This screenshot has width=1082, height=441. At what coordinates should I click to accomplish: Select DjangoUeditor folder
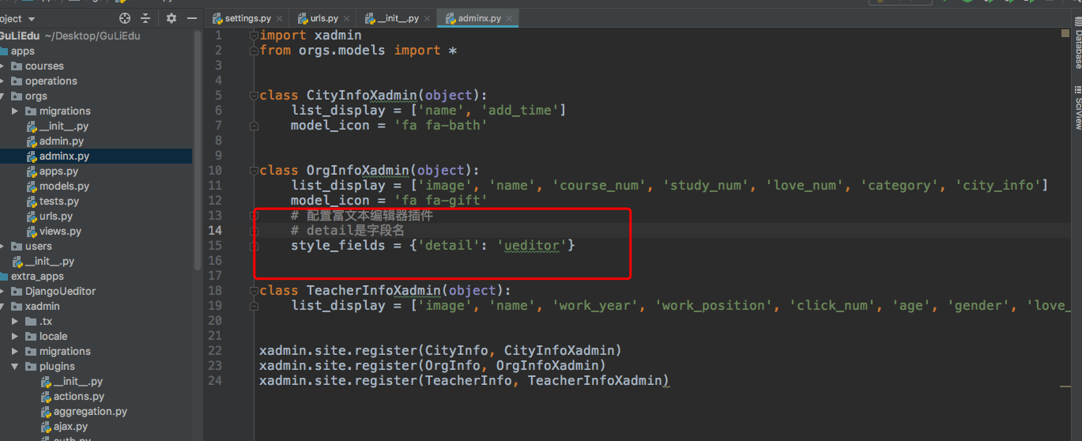coord(60,291)
